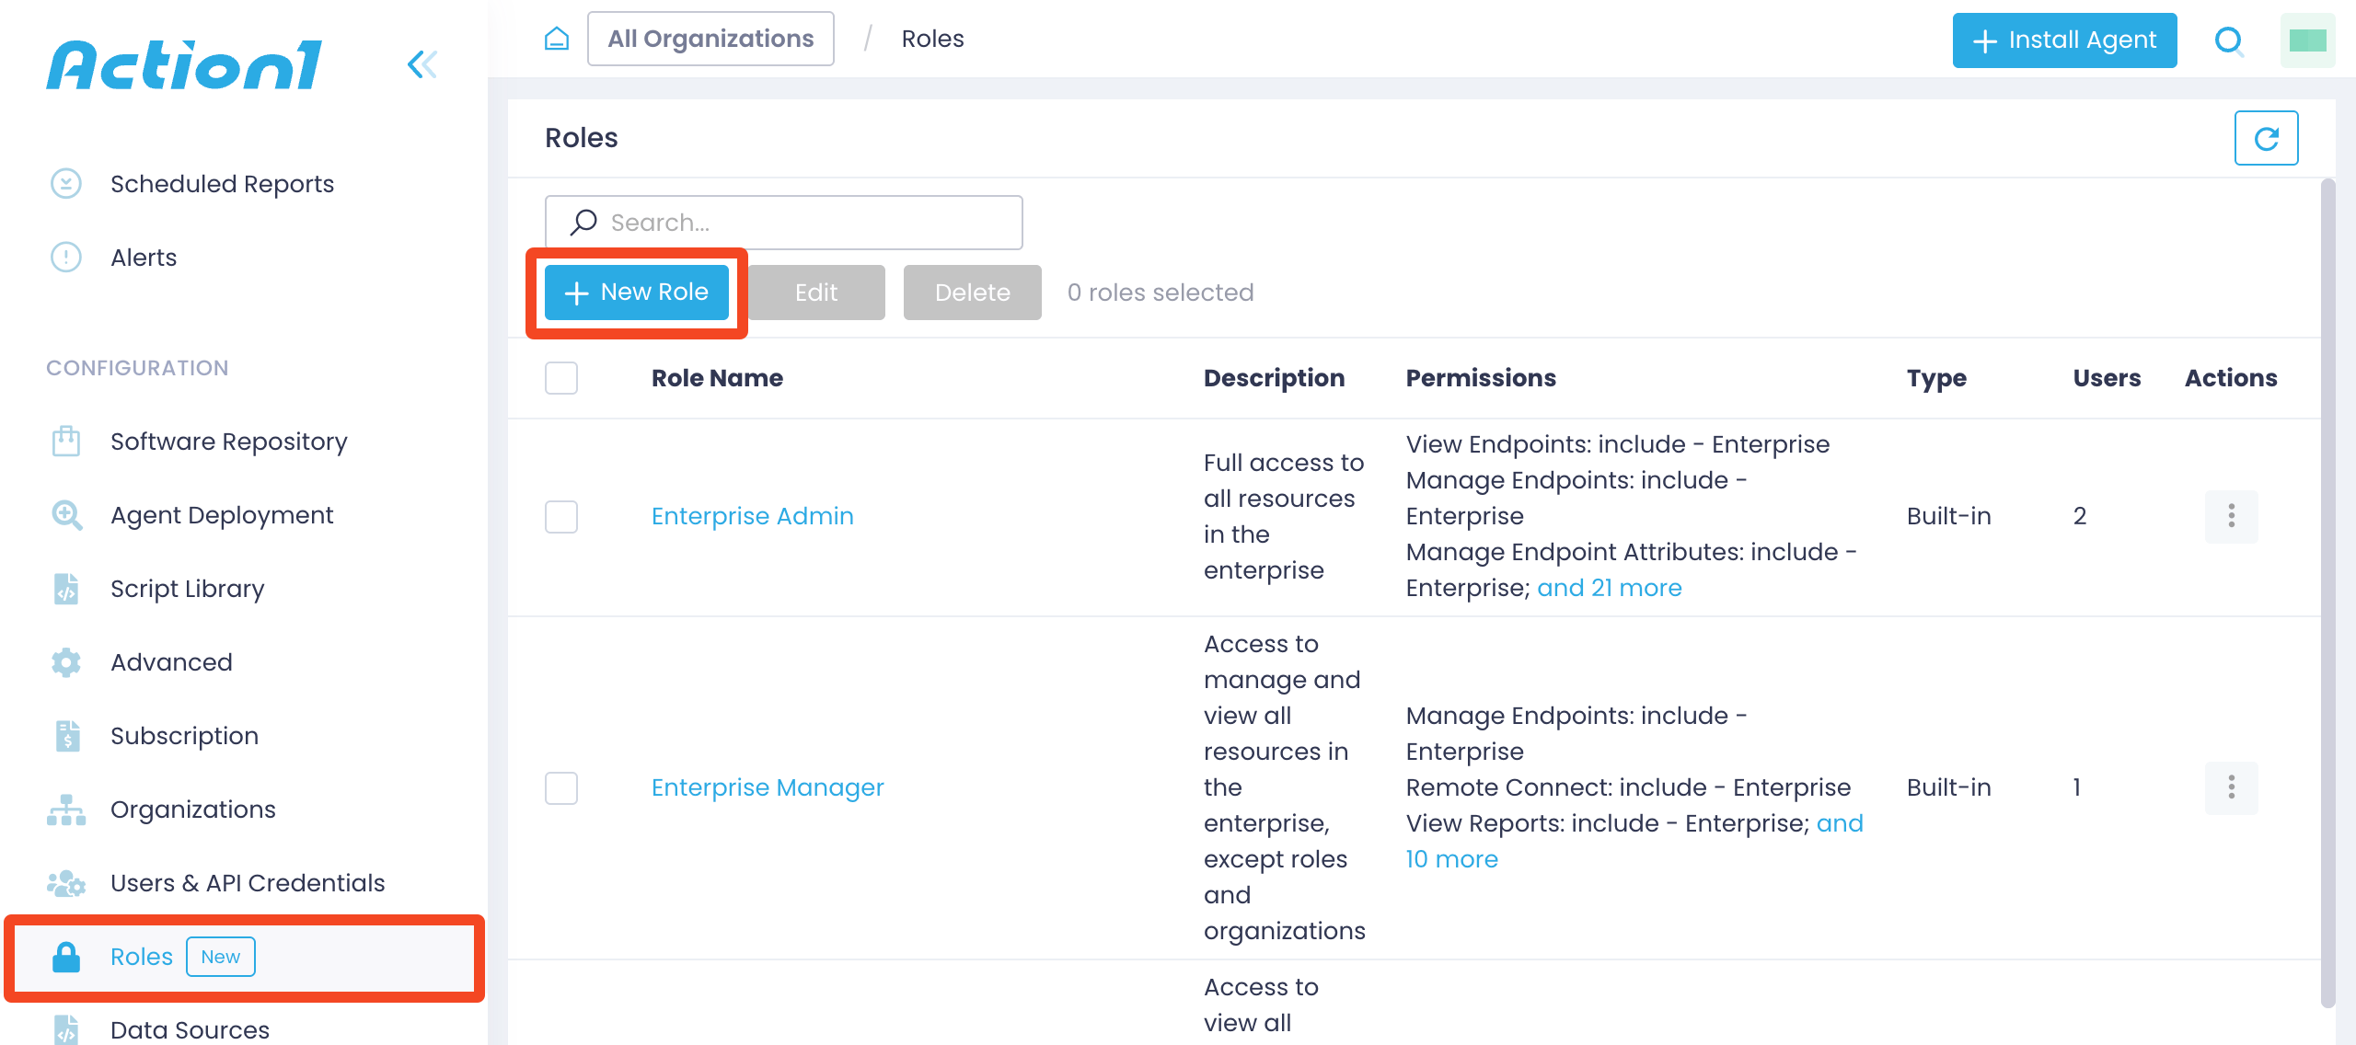
Task: Open global search magnifier icon
Action: tap(2229, 40)
